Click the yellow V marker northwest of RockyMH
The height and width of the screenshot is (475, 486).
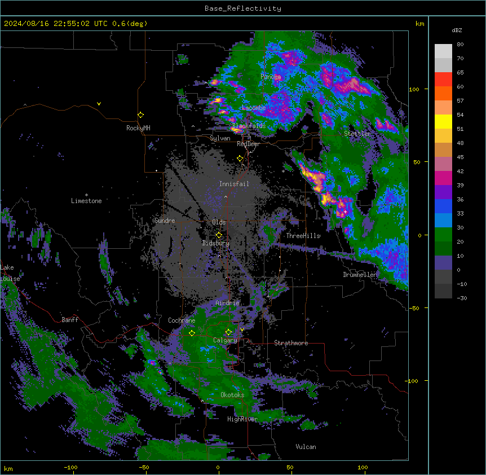[99, 104]
